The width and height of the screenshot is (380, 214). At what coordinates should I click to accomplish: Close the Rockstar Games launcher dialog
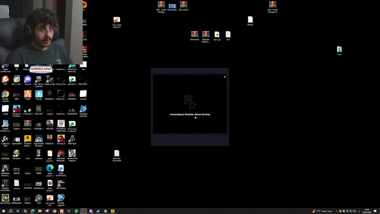pos(225,77)
